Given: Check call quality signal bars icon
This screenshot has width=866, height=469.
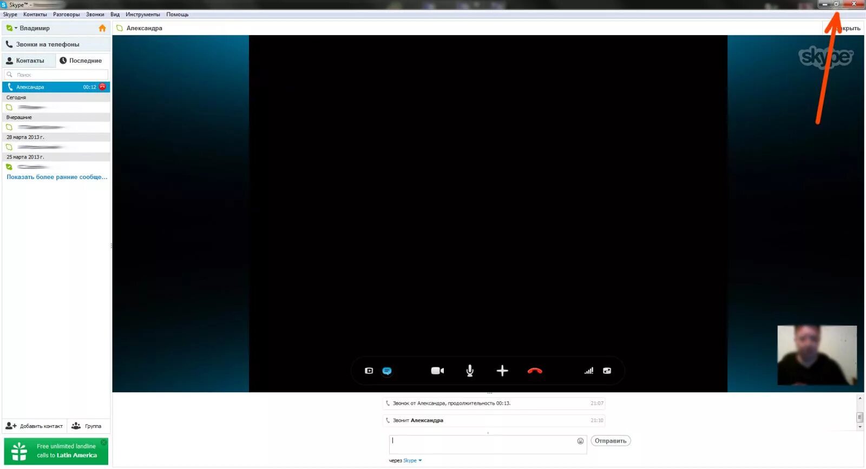Looking at the screenshot, I should [589, 371].
